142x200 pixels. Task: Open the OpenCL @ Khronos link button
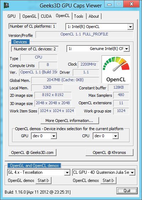coord(109,152)
